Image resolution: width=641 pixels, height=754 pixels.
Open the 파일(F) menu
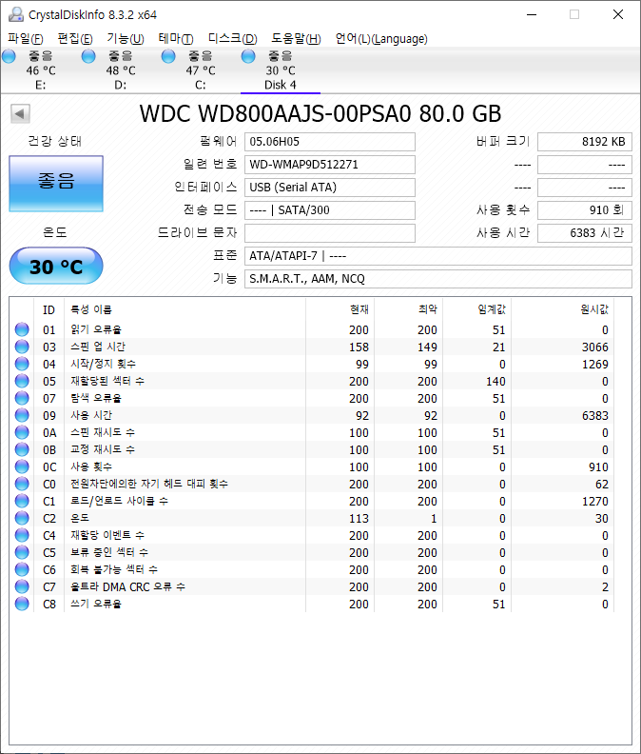(x=26, y=38)
